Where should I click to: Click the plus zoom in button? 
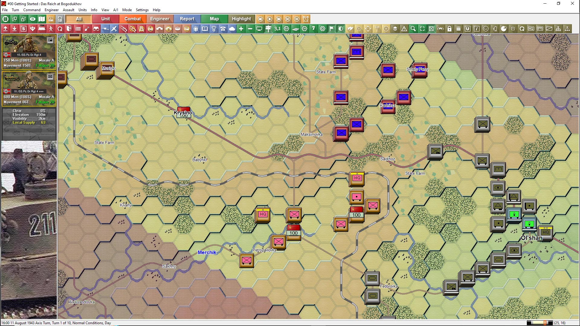[x=241, y=29]
